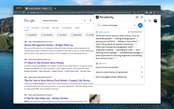Expand ad info arrow for mymoneycoach.ca
Screen dimensions: 174x109
tap(52, 77)
